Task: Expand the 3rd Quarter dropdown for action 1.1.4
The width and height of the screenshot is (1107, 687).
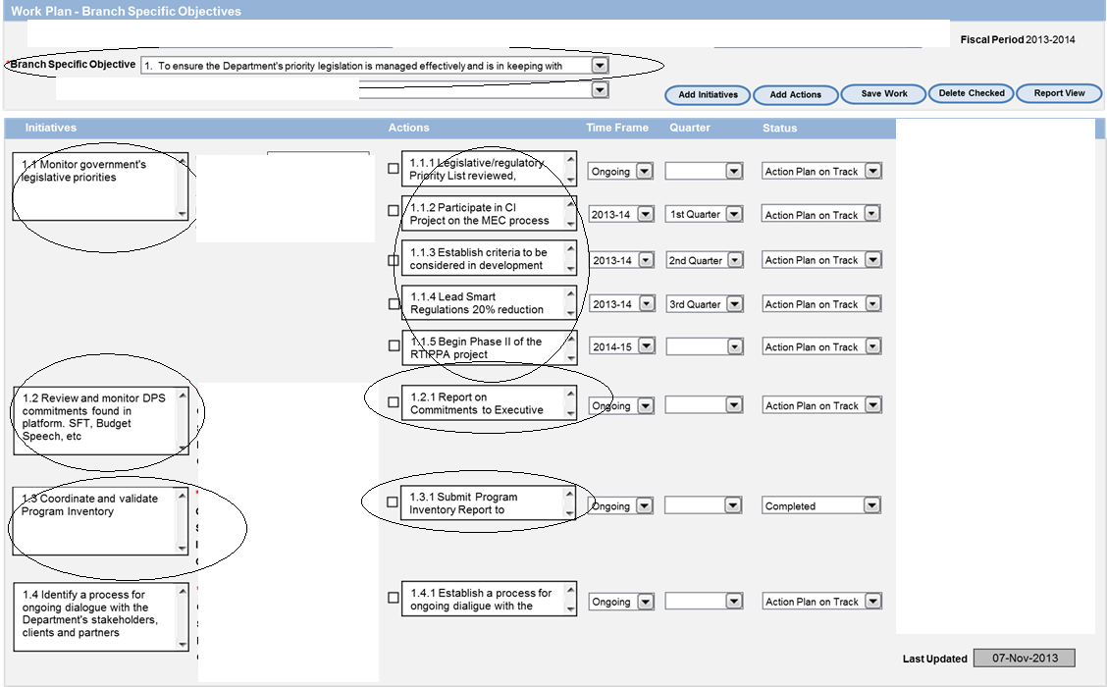Action: [x=733, y=304]
